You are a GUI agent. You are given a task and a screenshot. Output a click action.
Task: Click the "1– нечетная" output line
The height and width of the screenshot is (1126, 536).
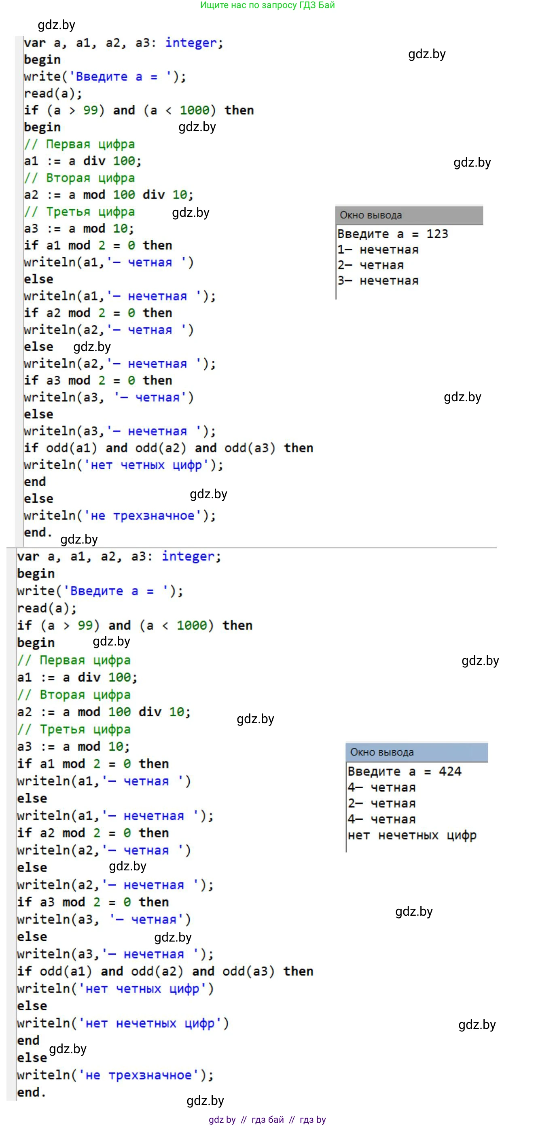click(378, 250)
